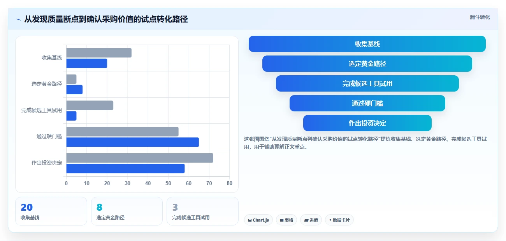Click the description paragraph starting 这张图围绕
506x241 pixels.
click(x=365, y=143)
